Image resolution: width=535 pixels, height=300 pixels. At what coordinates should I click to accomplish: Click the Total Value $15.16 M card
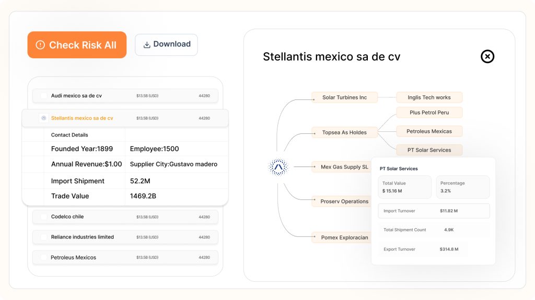point(405,187)
